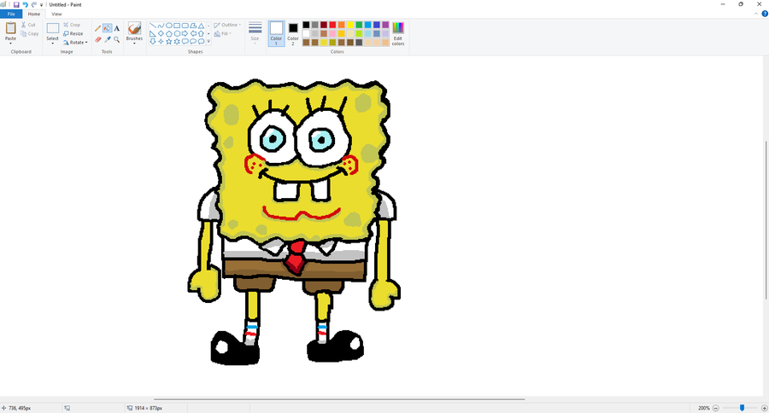The height and width of the screenshot is (413, 769).
Task: Open the shape Fill dropdown
Action: [x=223, y=34]
